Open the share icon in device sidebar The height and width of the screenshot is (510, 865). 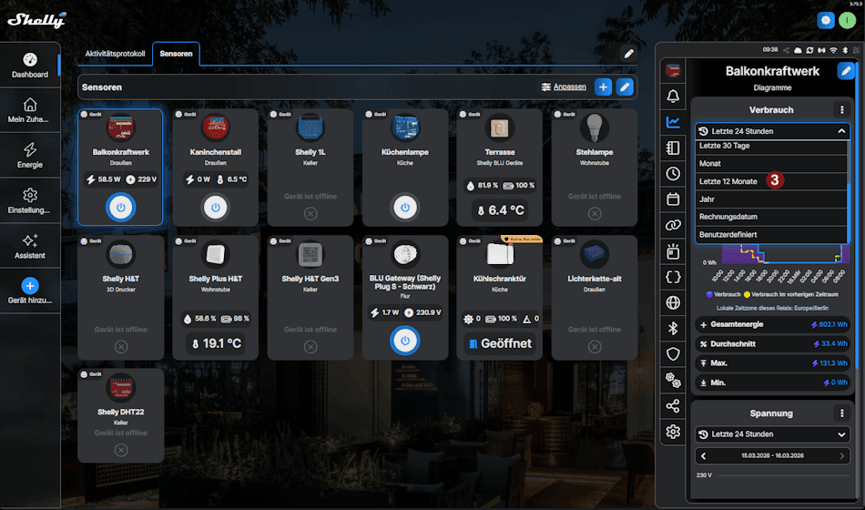tap(673, 405)
